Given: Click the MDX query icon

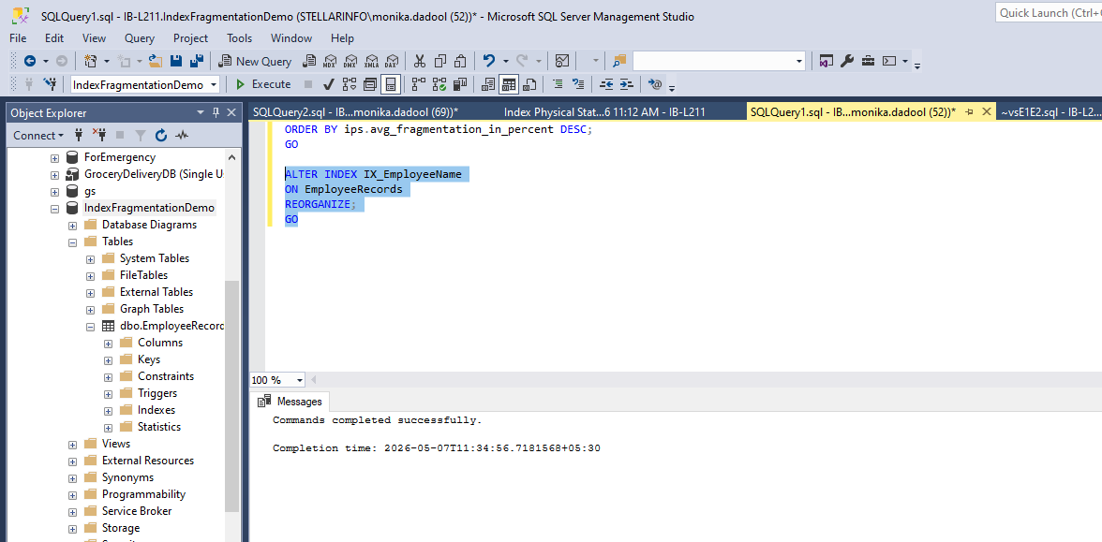Looking at the screenshot, I should tap(329, 61).
